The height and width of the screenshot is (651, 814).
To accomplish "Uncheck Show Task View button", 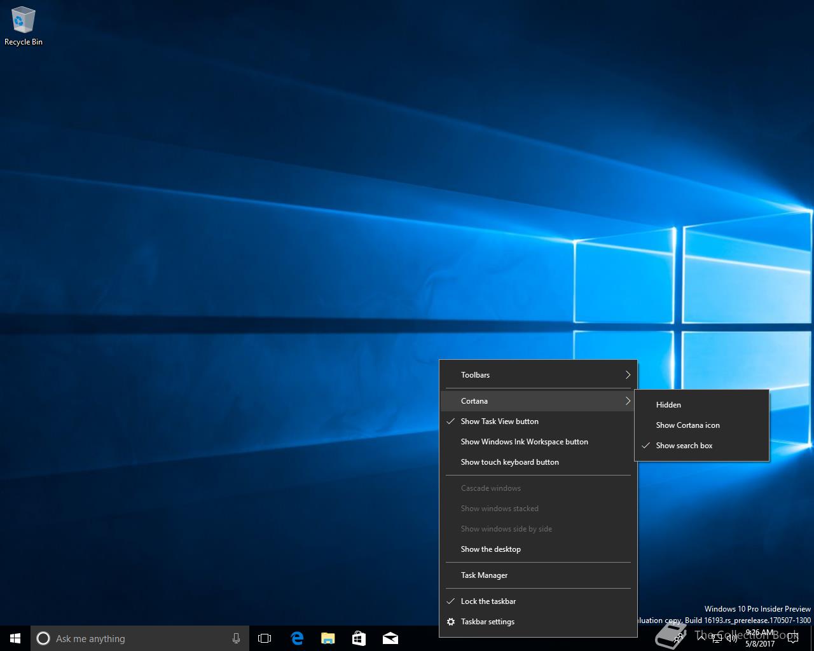I will point(499,421).
